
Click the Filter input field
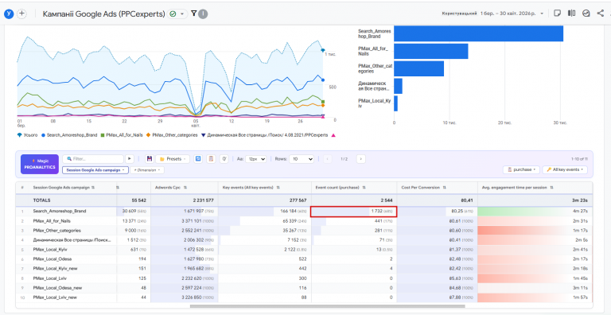93,158
